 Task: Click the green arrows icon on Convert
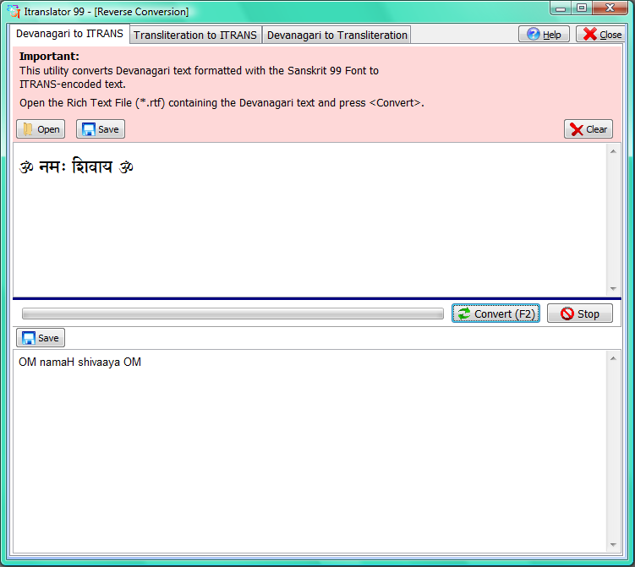464,313
